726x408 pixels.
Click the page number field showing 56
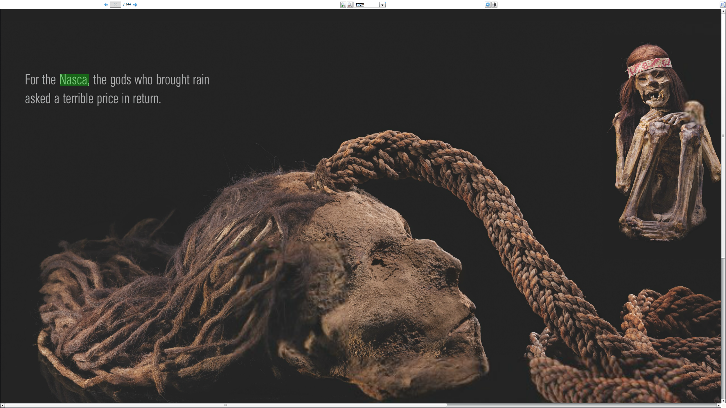coord(115,5)
